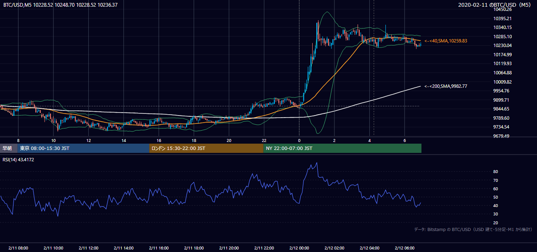Click the '2/12 04:00' bottom time label
Screen dimensions: 537x252
[370, 248]
